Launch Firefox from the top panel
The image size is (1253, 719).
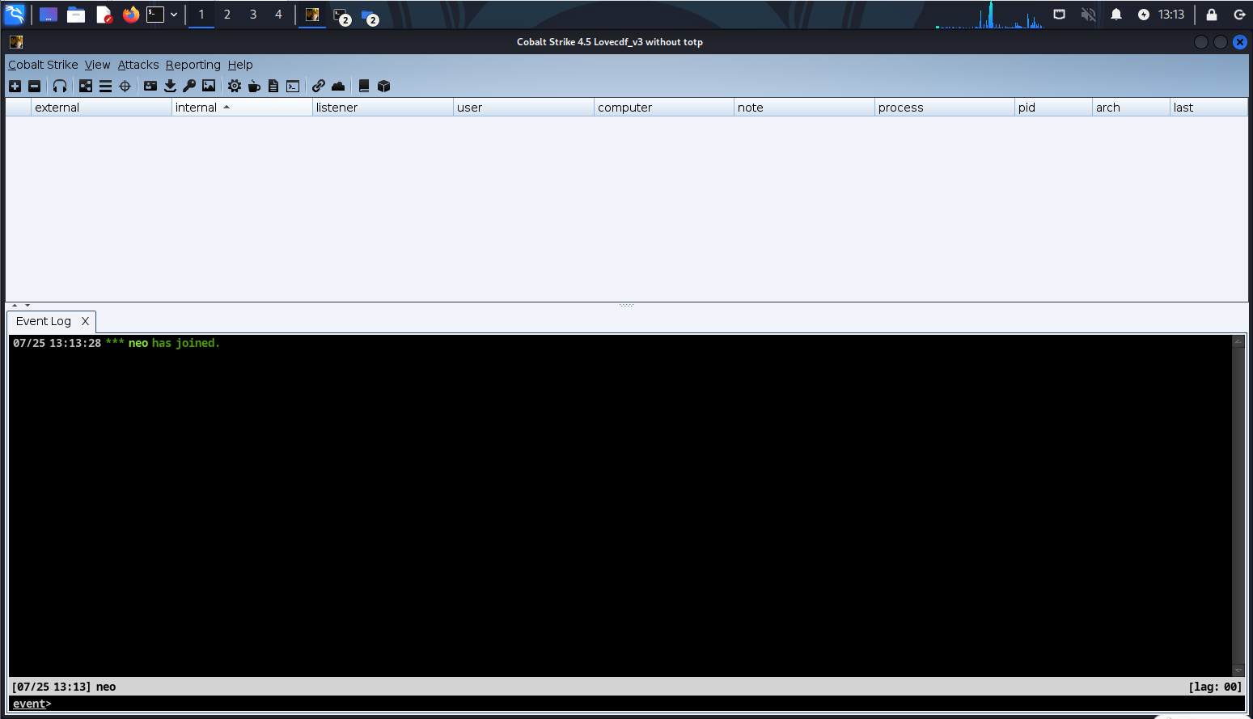click(x=131, y=15)
